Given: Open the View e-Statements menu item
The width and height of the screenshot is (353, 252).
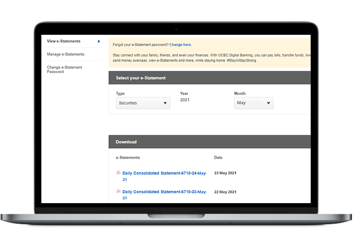Looking at the screenshot, I should click(x=64, y=41).
